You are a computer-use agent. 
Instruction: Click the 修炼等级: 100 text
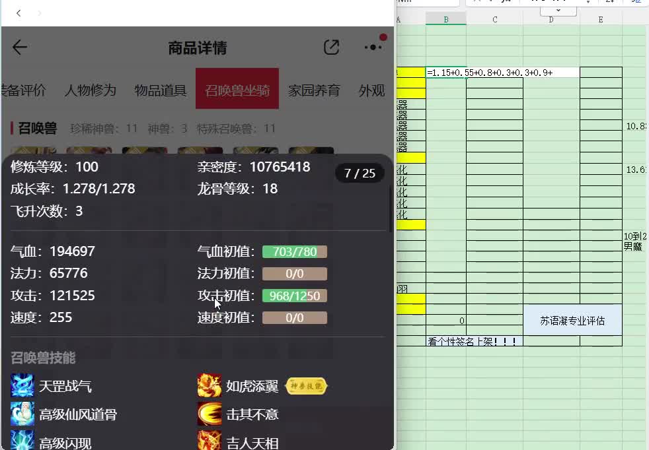click(x=54, y=167)
